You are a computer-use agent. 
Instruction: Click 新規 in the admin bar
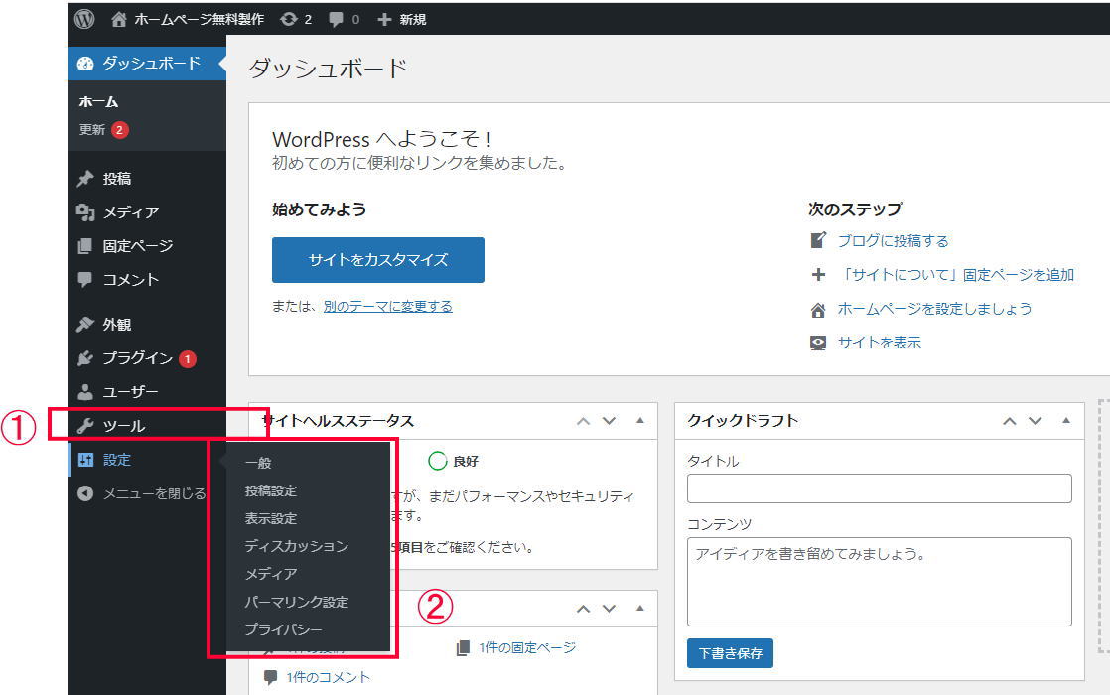pos(413,19)
